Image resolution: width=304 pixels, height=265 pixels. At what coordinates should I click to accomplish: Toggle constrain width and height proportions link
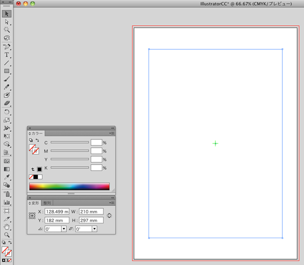[x=109, y=216]
